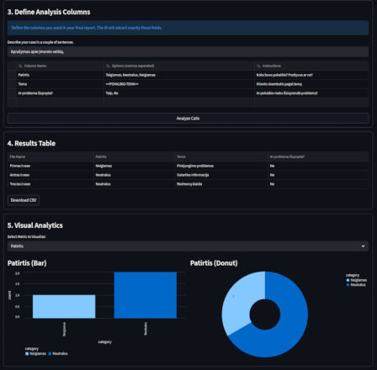Sort by the Options (comma separated) header
The width and height of the screenshot is (377, 370).
pyautogui.click(x=179, y=66)
